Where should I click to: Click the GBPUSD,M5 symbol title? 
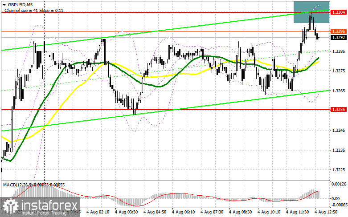click(x=20, y=4)
